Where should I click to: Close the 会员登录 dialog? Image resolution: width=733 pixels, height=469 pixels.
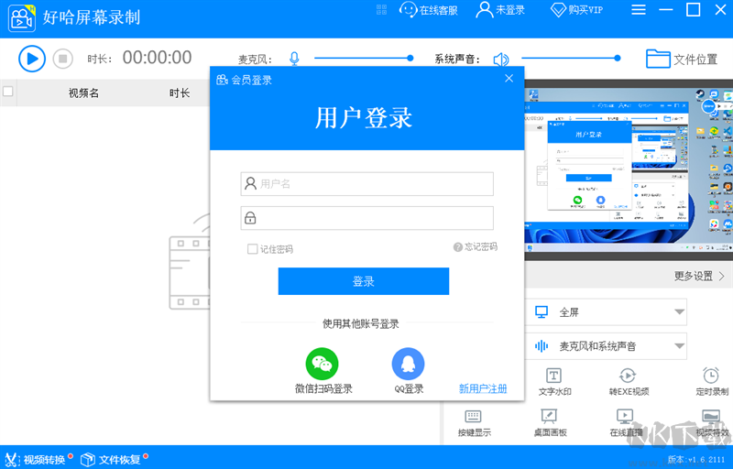[x=509, y=79]
